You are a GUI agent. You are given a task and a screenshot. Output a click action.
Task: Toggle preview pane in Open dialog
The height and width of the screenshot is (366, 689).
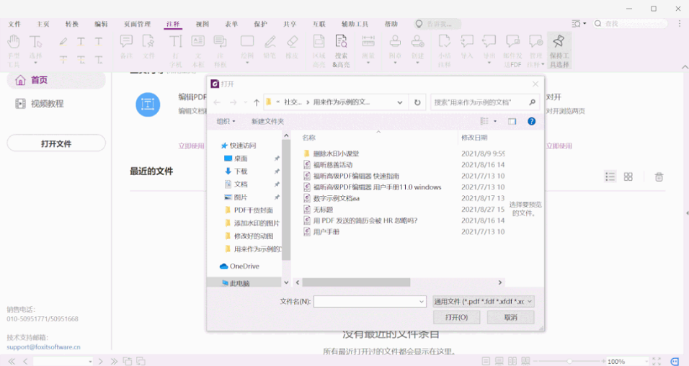click(x=512, y=121)
